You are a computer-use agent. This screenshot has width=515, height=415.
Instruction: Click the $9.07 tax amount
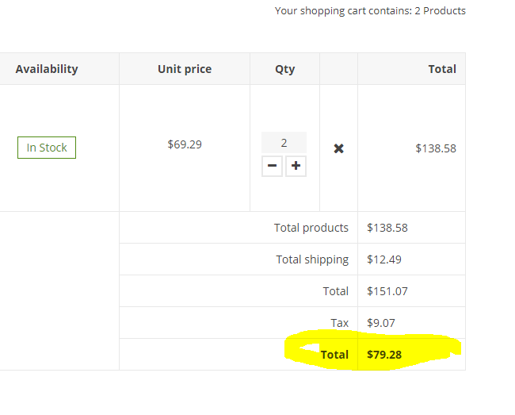[x=380, y=323]
